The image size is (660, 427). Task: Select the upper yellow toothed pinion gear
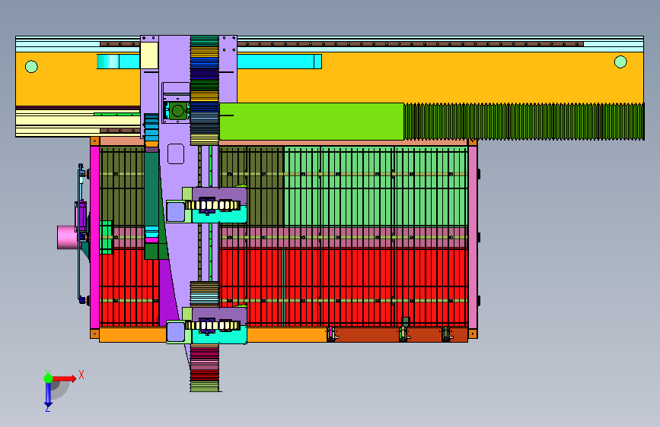point(212,205)
